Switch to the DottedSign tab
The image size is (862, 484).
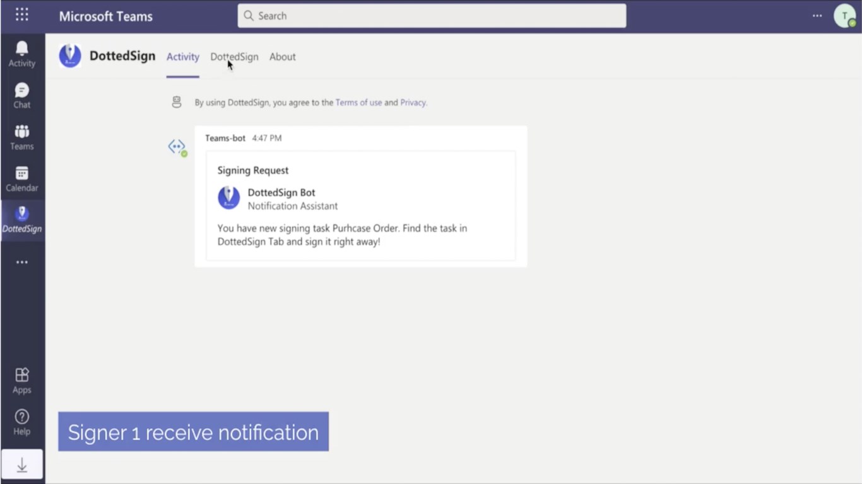tap(234, 57)
